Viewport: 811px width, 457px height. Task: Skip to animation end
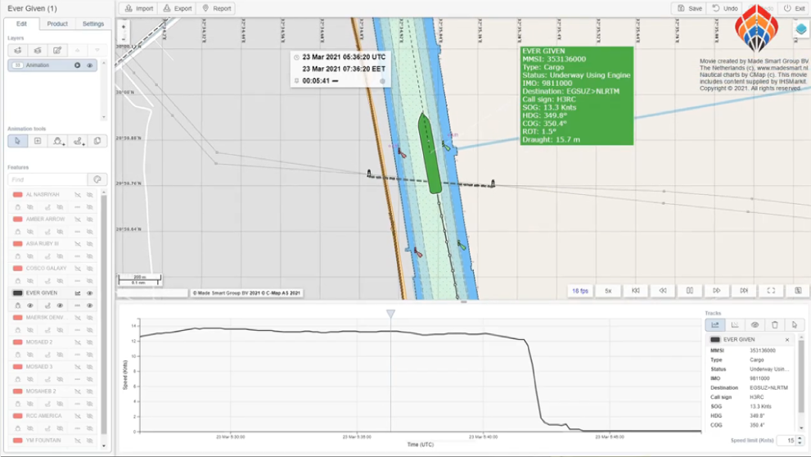[x=744, y=291]
